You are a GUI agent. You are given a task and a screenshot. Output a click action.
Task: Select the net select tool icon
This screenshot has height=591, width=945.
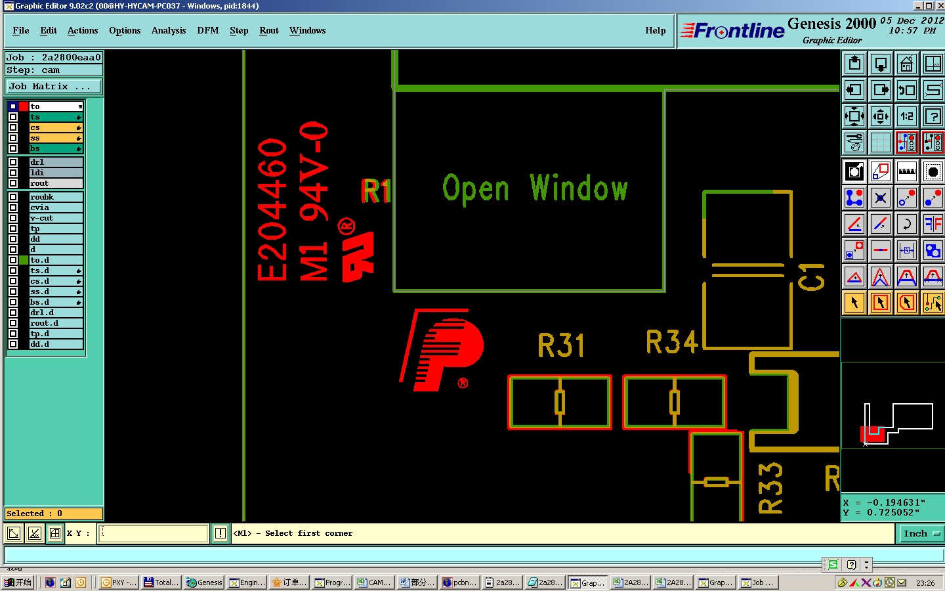933,303
